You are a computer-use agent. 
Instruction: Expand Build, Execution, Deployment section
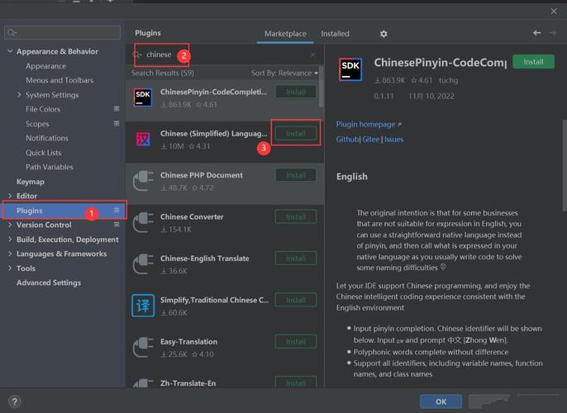[10, 240]
